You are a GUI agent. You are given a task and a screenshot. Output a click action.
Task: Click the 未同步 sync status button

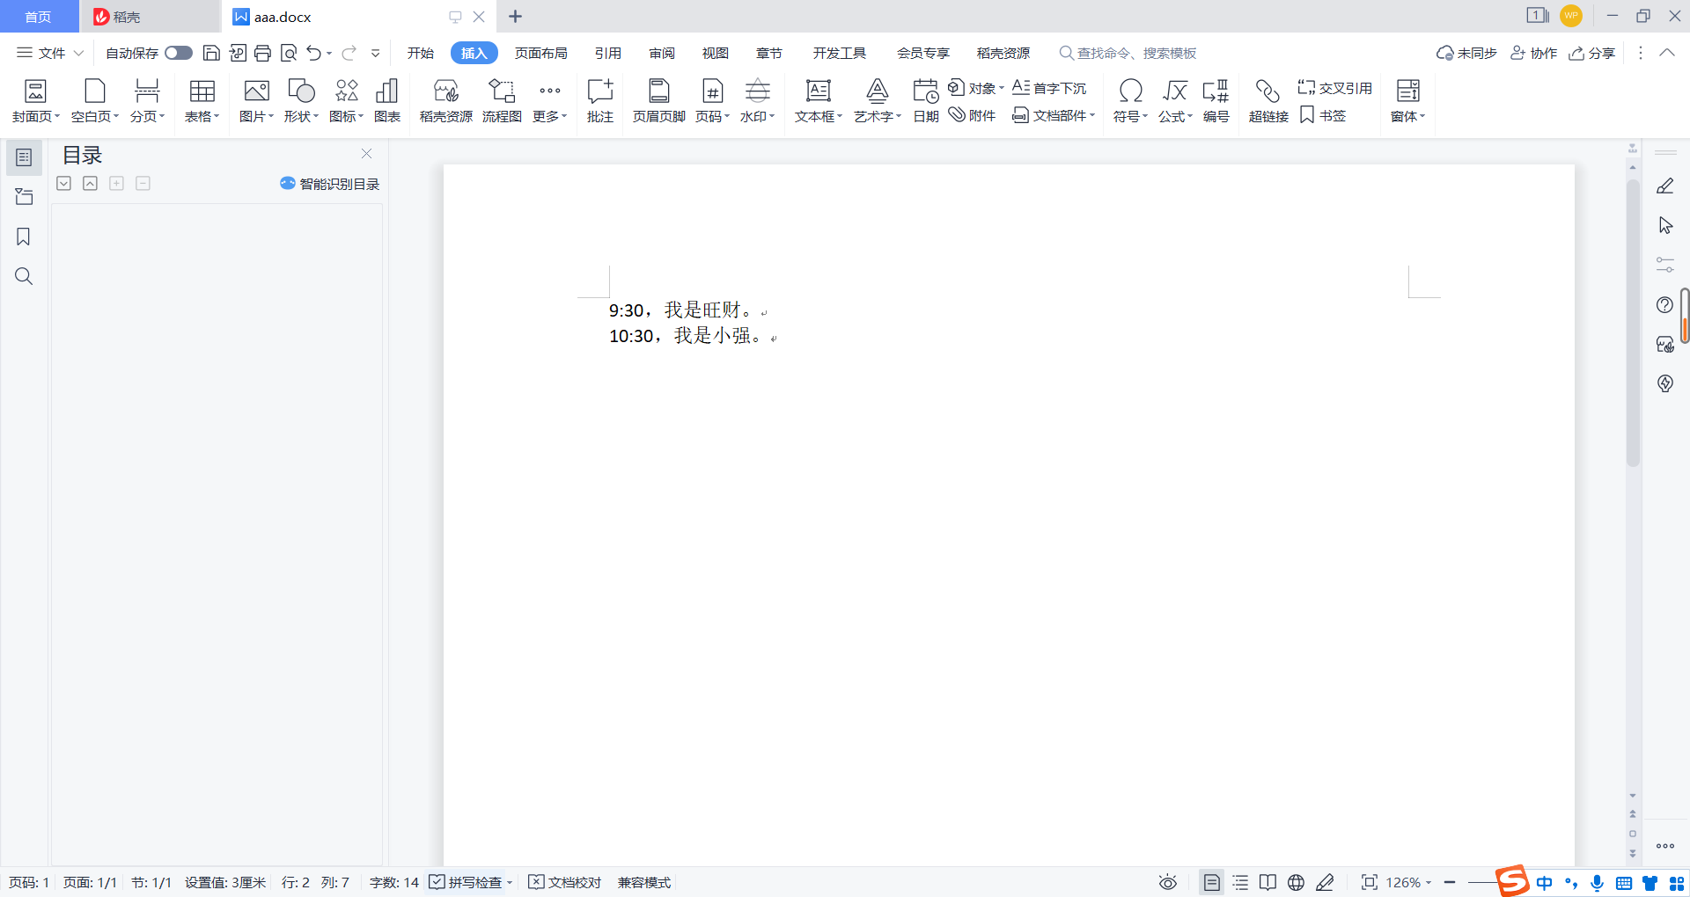[x=1466, y=53]
